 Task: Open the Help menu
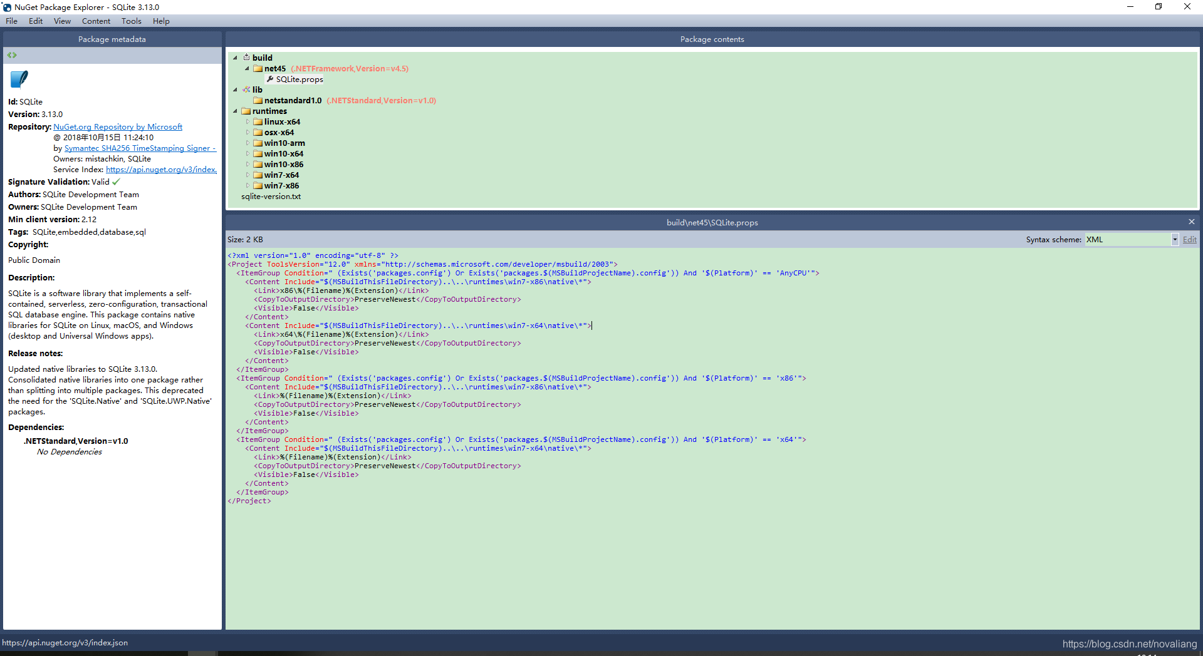coord(161,21)
